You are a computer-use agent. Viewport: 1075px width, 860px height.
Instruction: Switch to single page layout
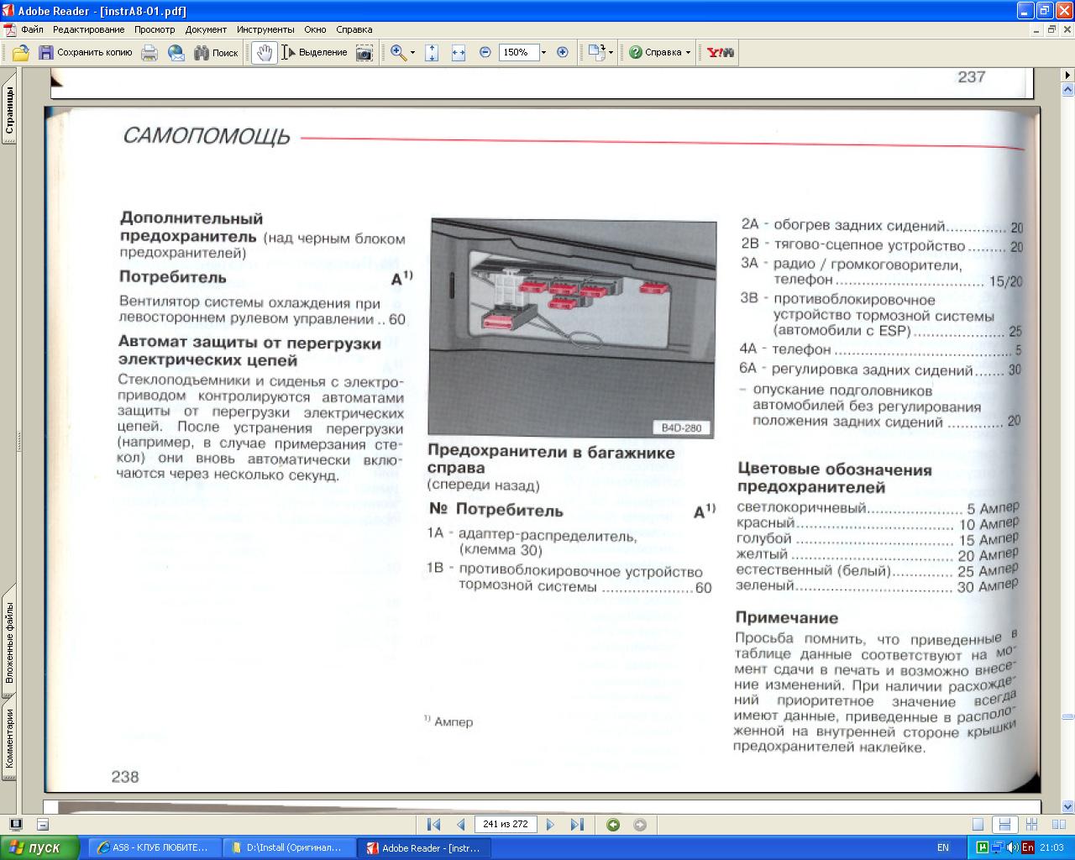978,825
